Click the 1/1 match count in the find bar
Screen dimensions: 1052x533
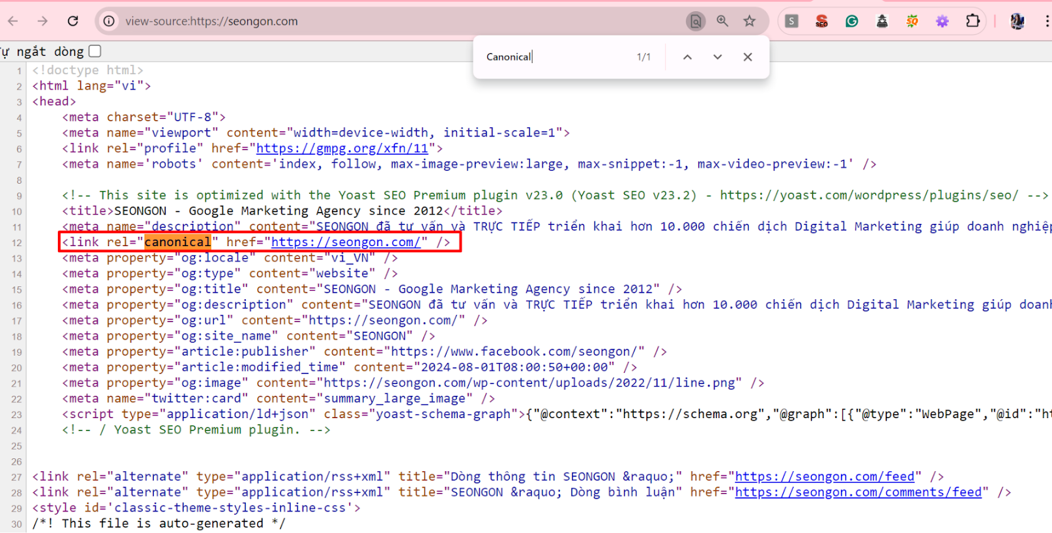644,57
